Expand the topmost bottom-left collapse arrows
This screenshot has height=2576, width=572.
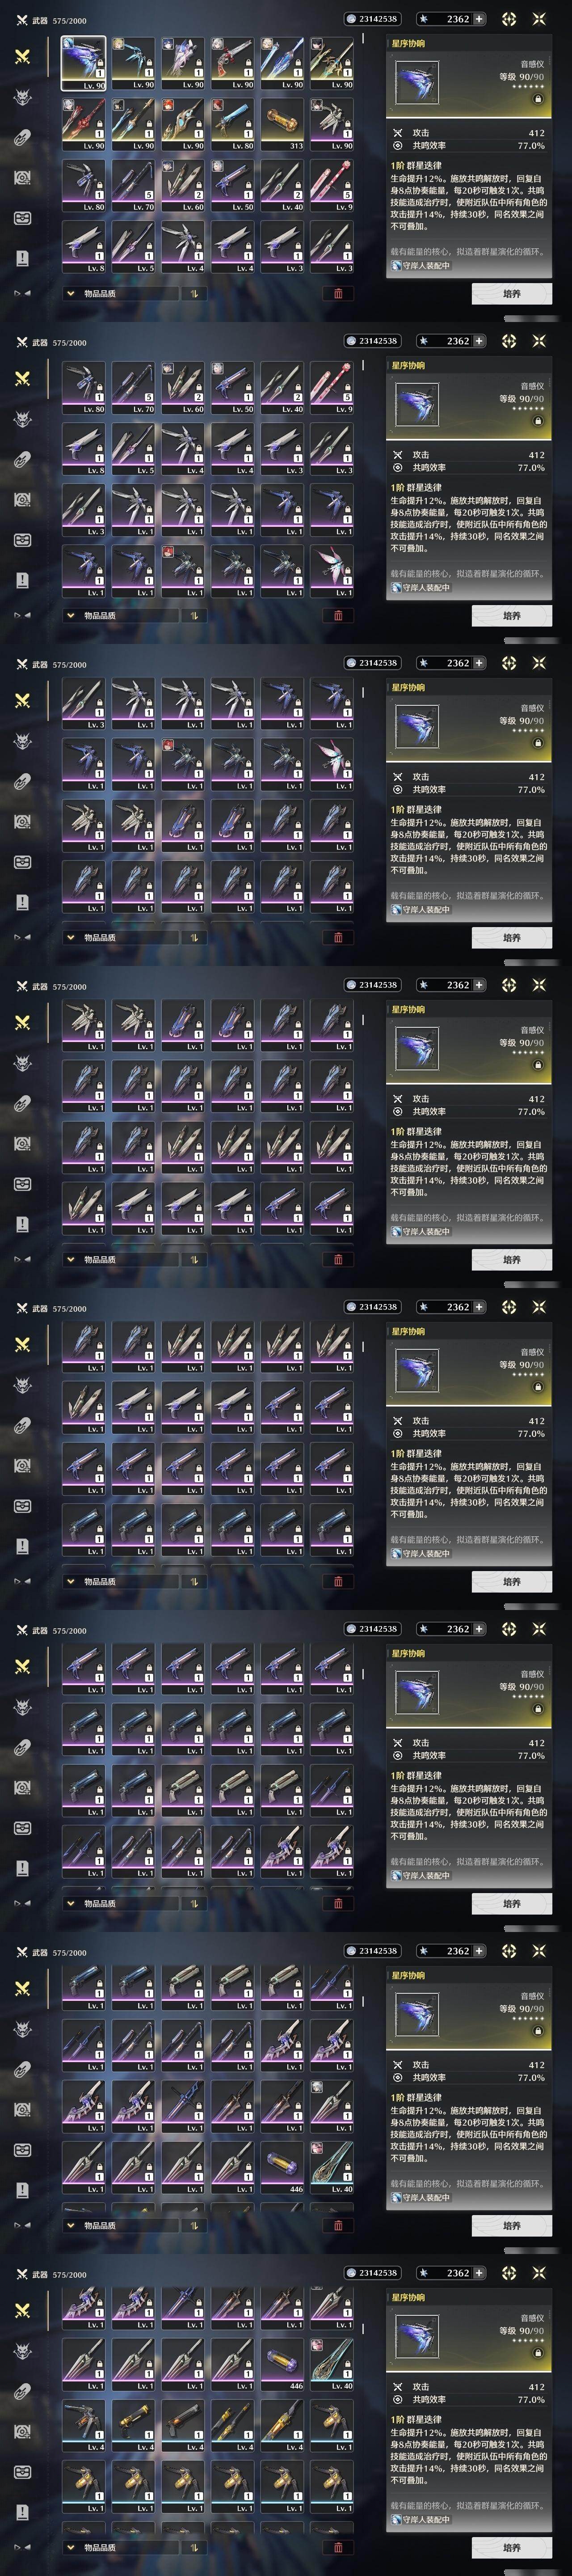22,294
